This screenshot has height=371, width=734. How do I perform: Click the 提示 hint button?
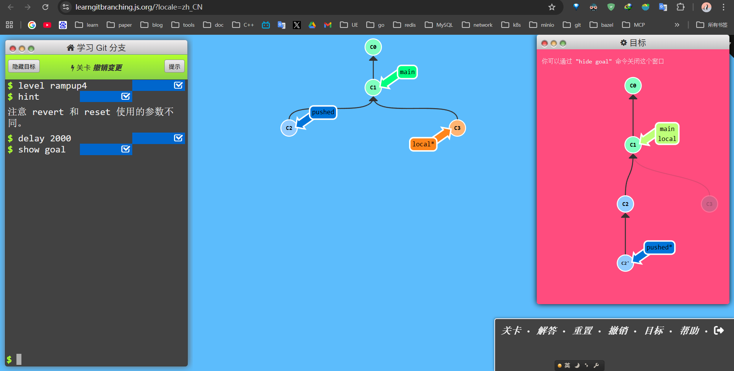(x=174, y=66)
